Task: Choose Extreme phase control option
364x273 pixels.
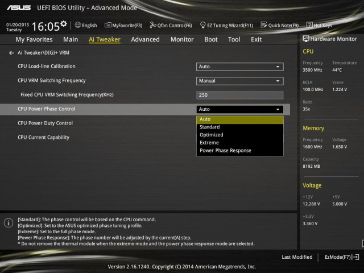Action: pyautogui.click(x=240, y=143)
